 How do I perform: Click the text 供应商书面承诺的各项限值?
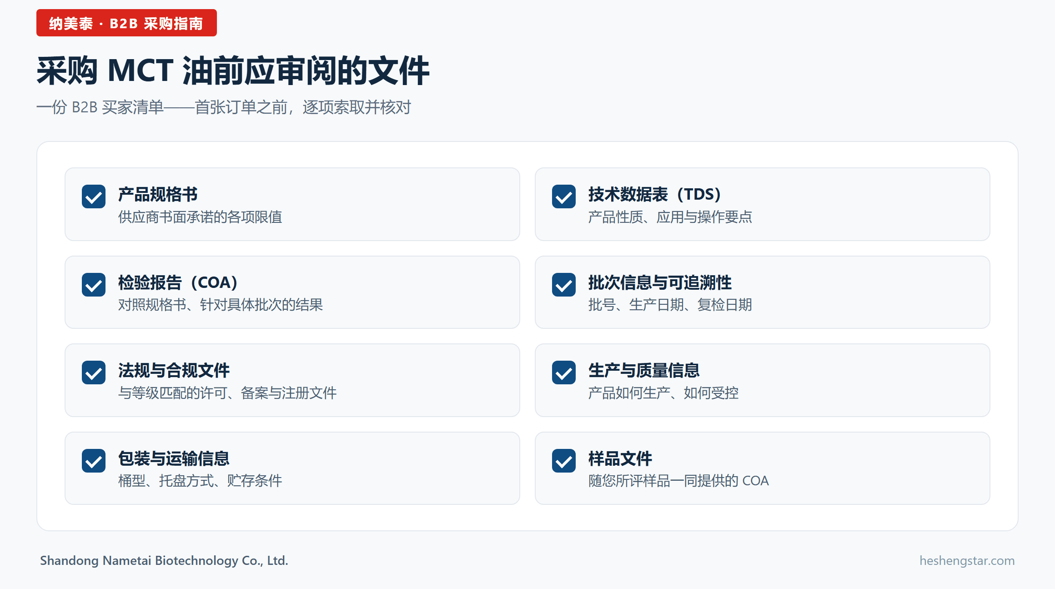[200, 217]
